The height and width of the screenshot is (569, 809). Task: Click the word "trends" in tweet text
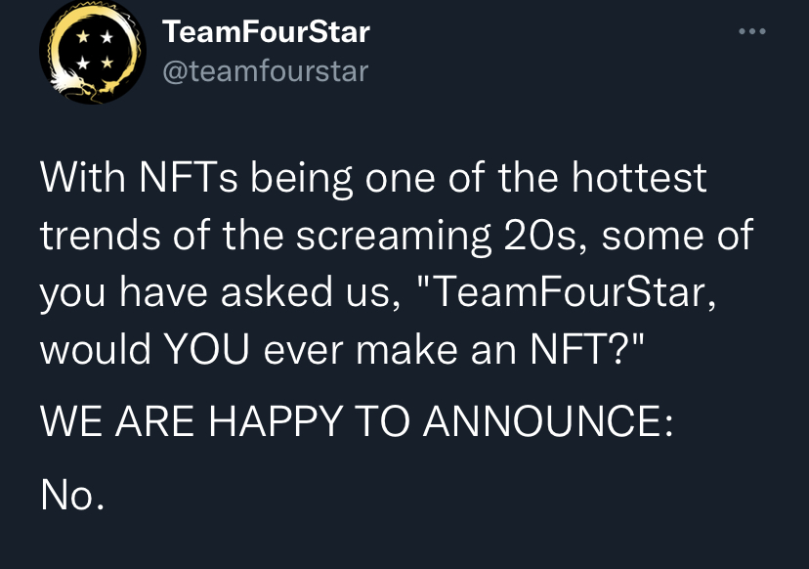pos(101,236)
